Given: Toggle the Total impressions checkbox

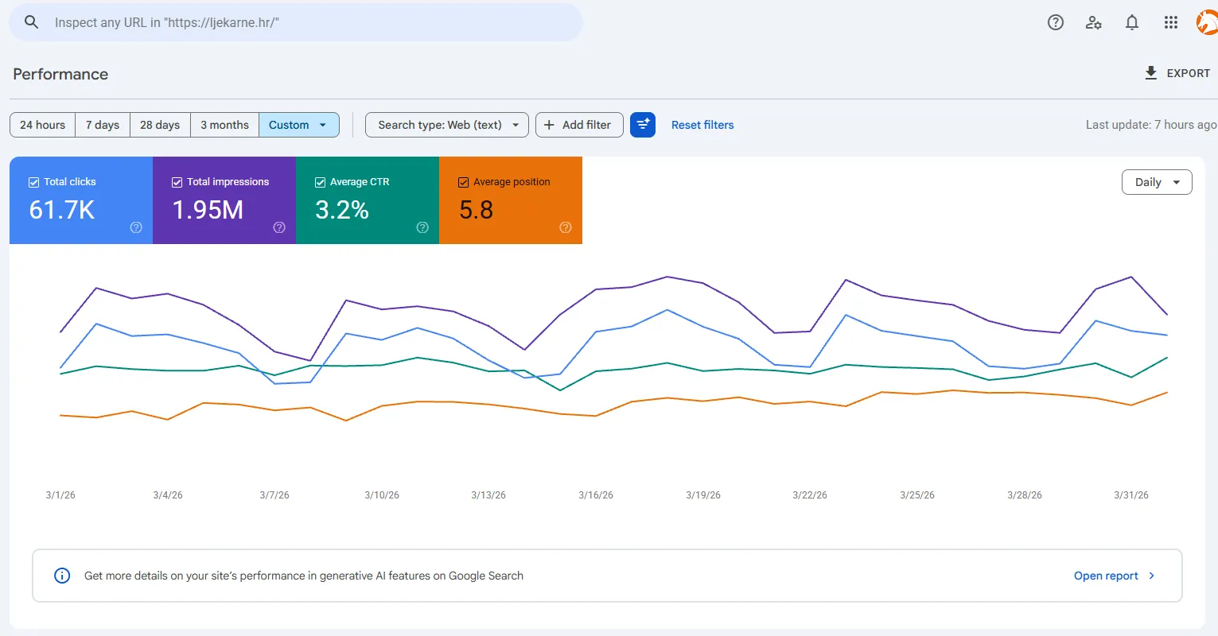Looking at the screenshot, I should point(177,182).
